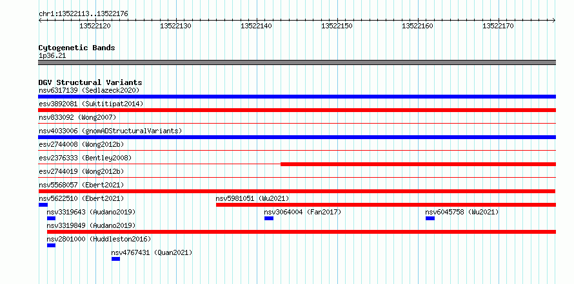The image size is (574, 284).
Task: Select the thick red bar of esv2376333
Action: click(x=418, y=164)
